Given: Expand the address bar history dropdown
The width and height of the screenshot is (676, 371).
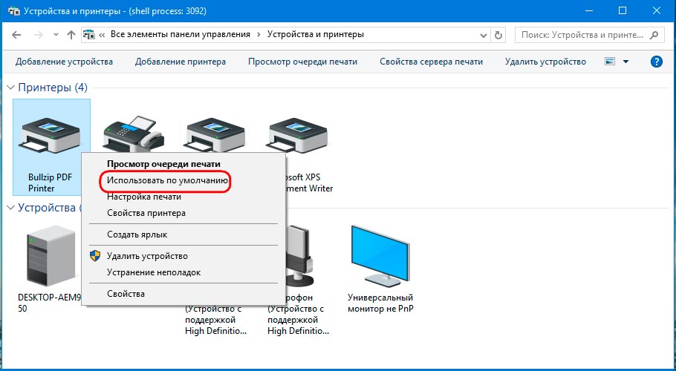Looking at the screenshot, I should (x=484, y=36).
